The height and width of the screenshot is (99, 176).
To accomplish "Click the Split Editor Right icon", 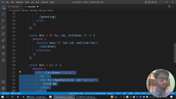I will (169, 7).
